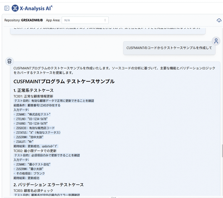
Task: Click the expected result updated='Y' line
Action: tap(36, 146)
